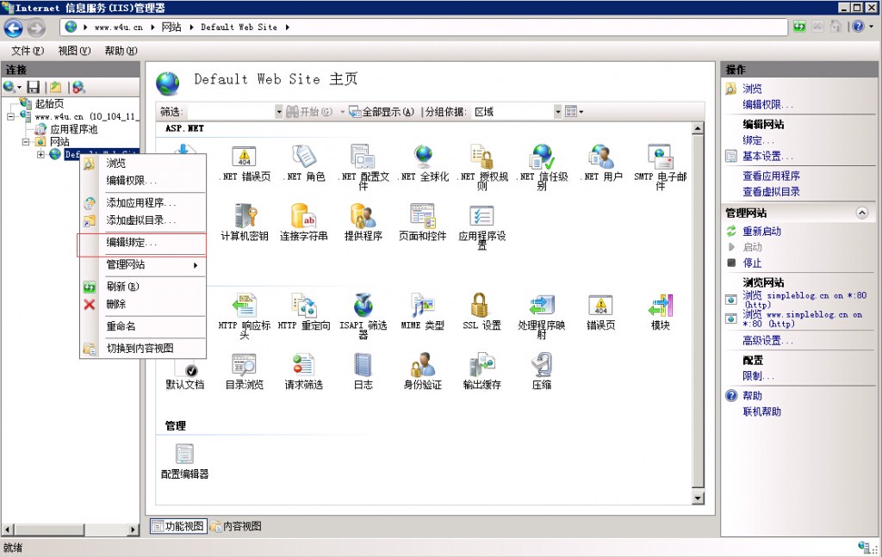Viewport: 882px width, 557px height.
Task: Select 起始页 in the connections tree
Action: coord(49,103)
